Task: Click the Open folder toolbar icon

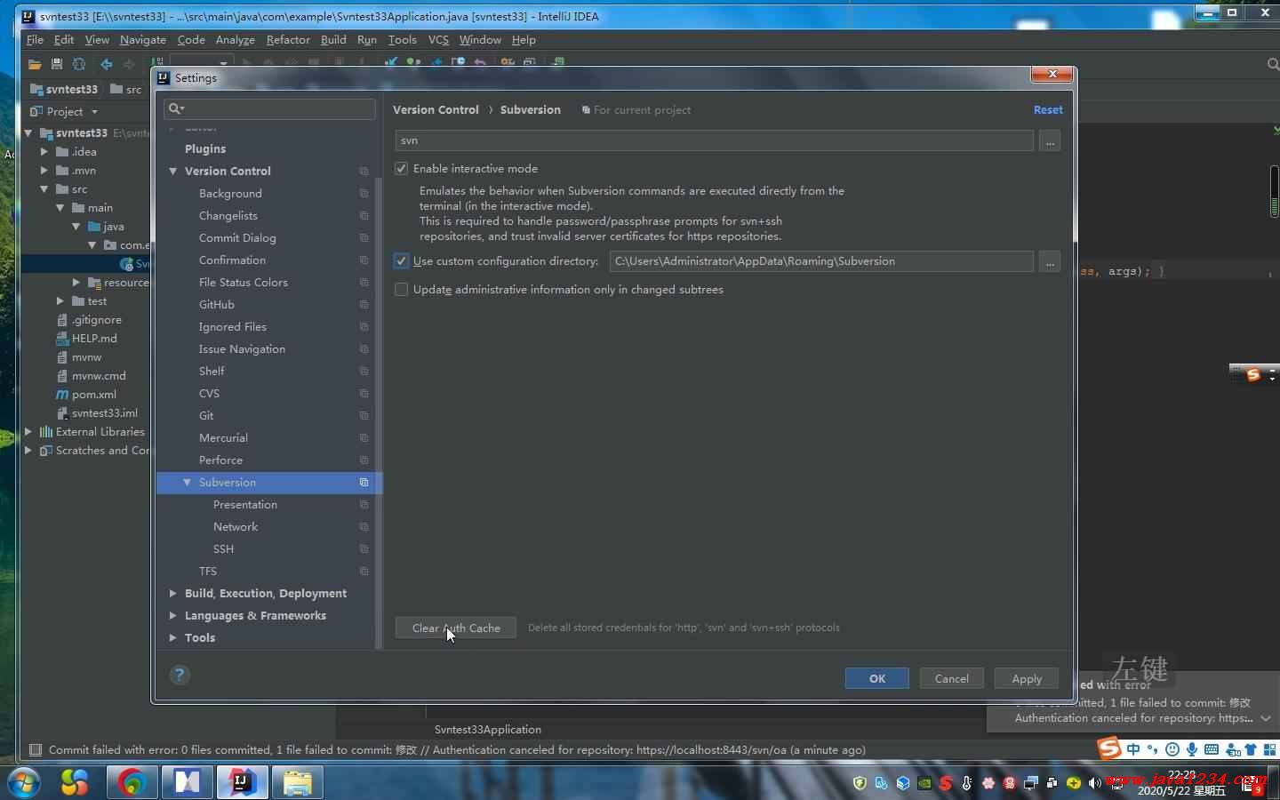Action: tap(35, 64)
